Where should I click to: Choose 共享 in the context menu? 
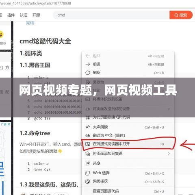point(128,163)
